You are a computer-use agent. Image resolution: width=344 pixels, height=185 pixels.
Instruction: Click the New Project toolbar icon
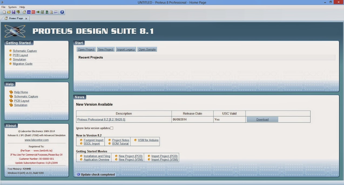click(x=4, y=12)
